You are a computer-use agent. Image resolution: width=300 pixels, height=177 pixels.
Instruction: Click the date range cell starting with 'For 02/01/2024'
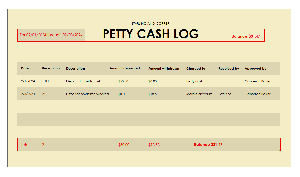[51, 35]
